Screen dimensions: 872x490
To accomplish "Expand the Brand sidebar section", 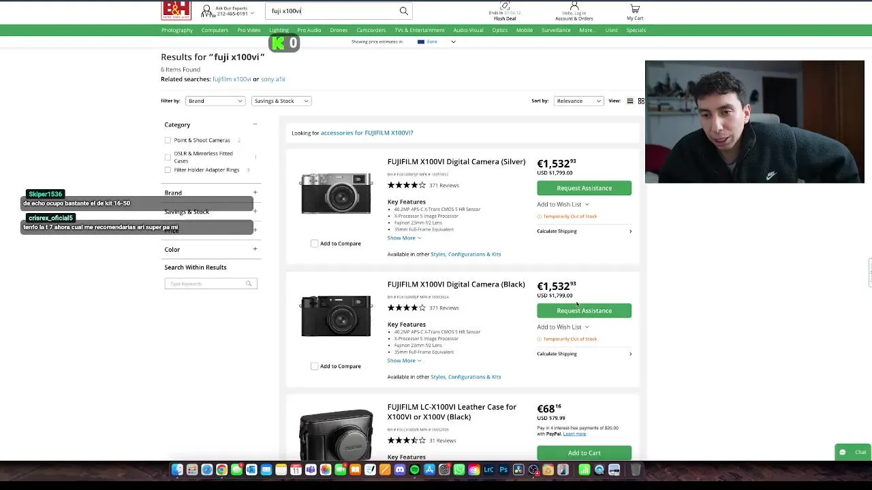I will 255,193.
